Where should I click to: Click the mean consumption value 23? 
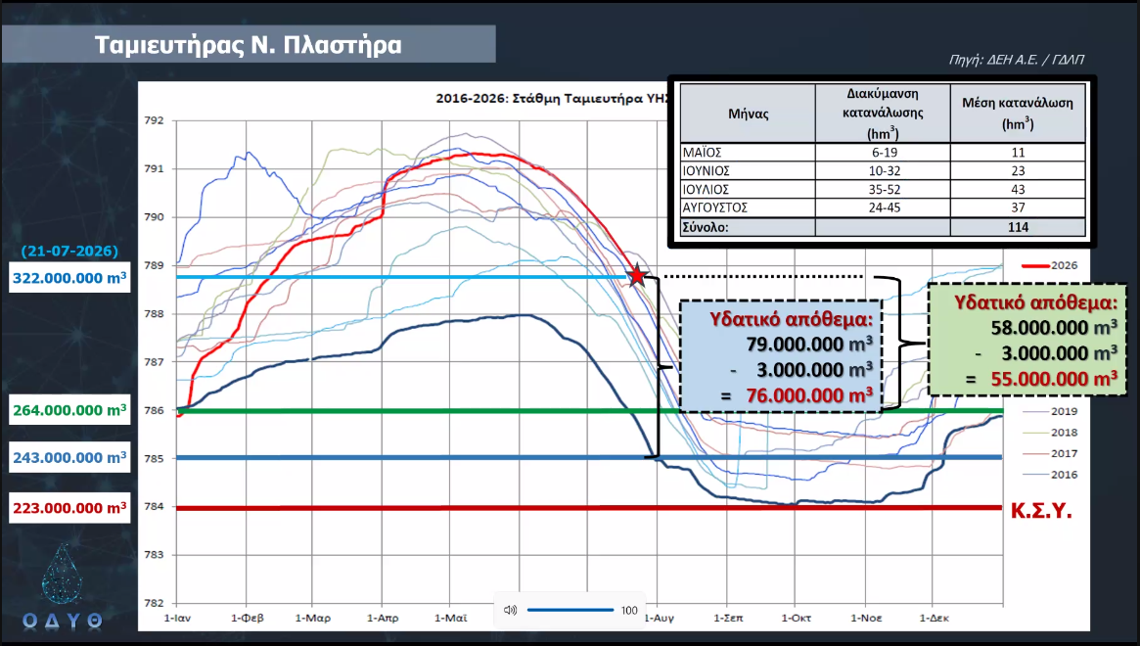(x=1018, y=171)
